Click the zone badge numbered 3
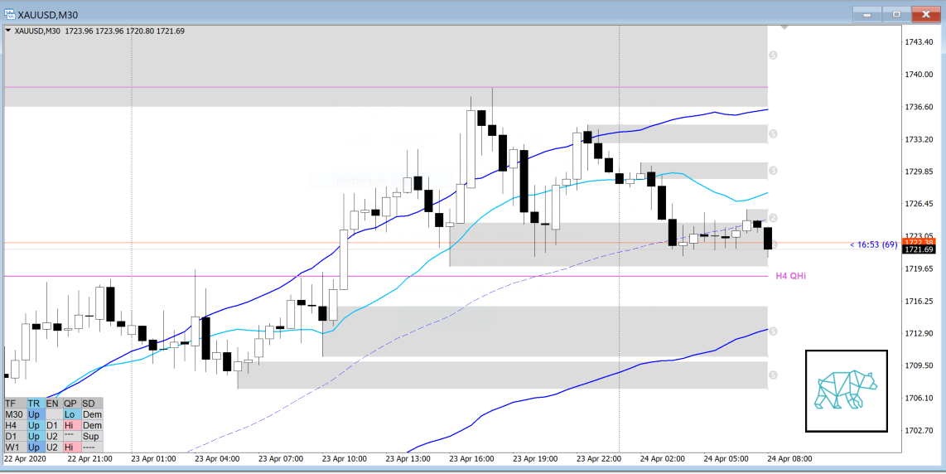This screenshot has width=946, height=474. 773,171
